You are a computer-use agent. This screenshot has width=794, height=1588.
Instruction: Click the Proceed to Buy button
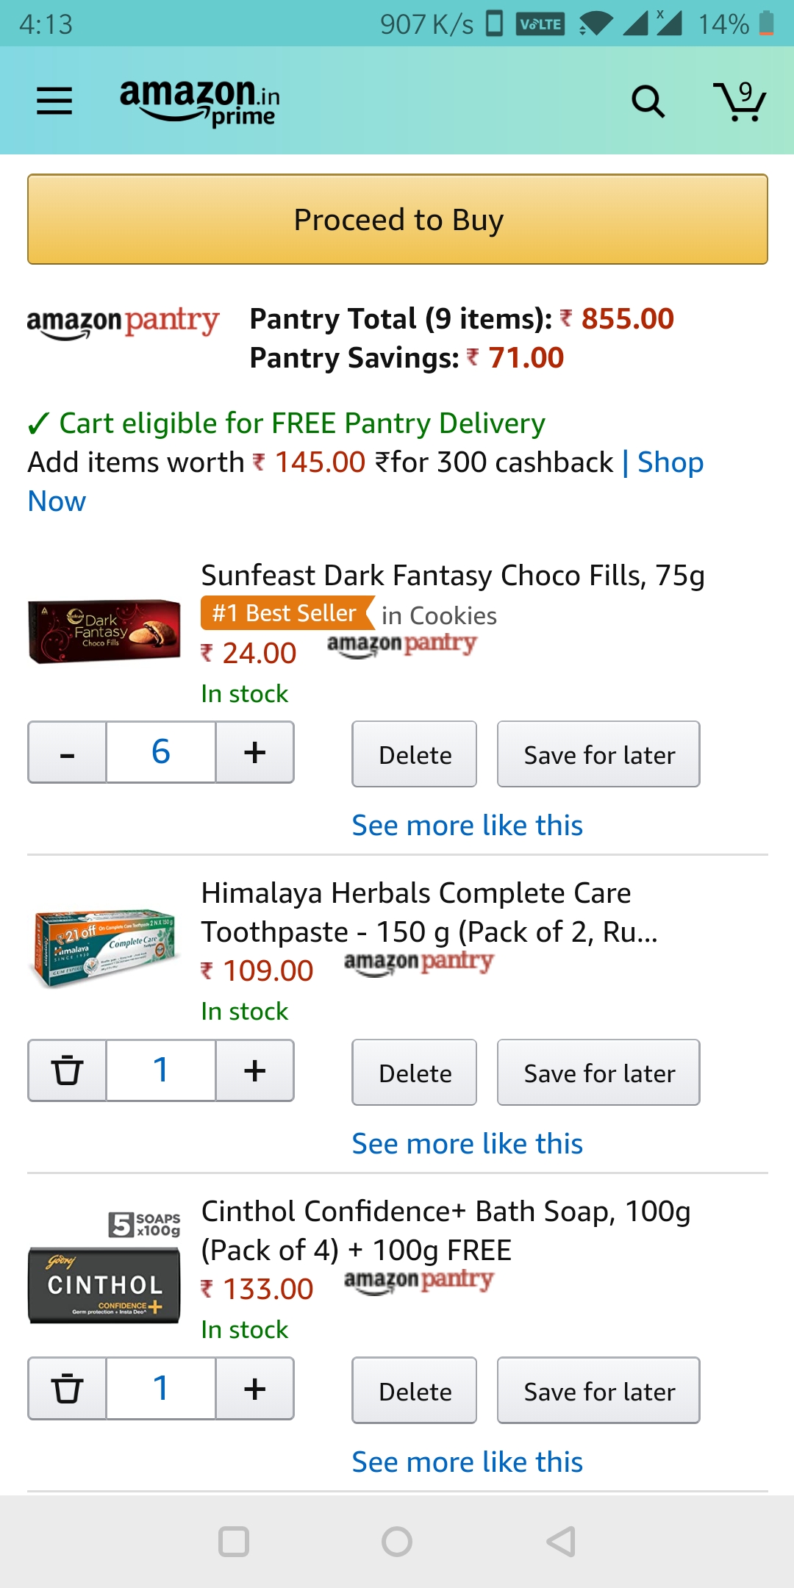tap(398, 220)
